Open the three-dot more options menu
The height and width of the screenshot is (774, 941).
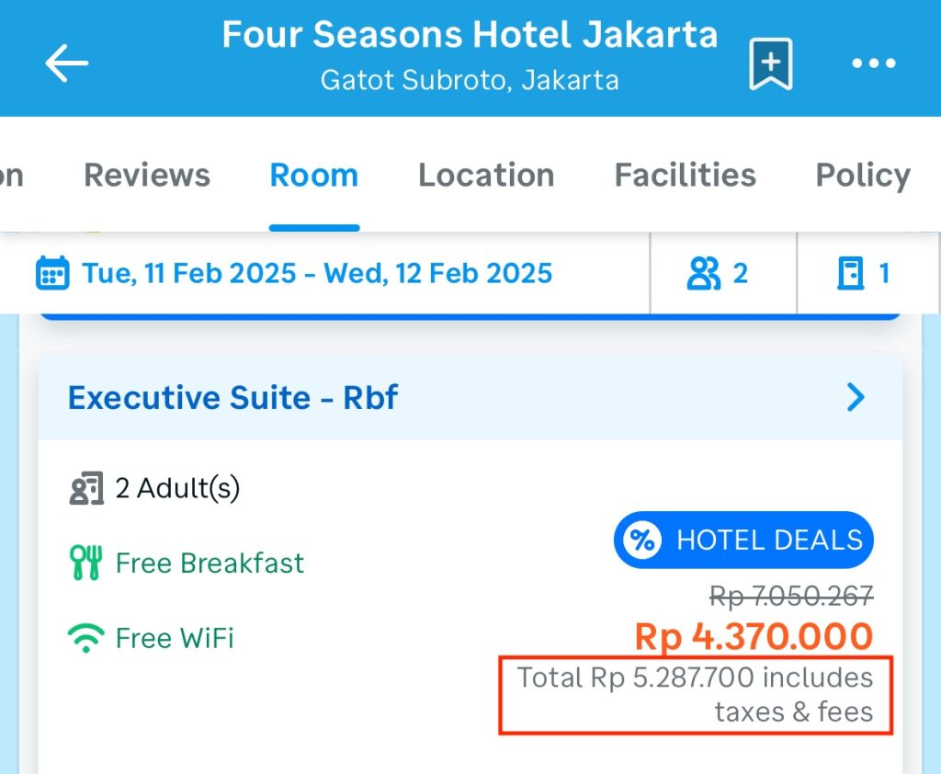tap(873, 63)
